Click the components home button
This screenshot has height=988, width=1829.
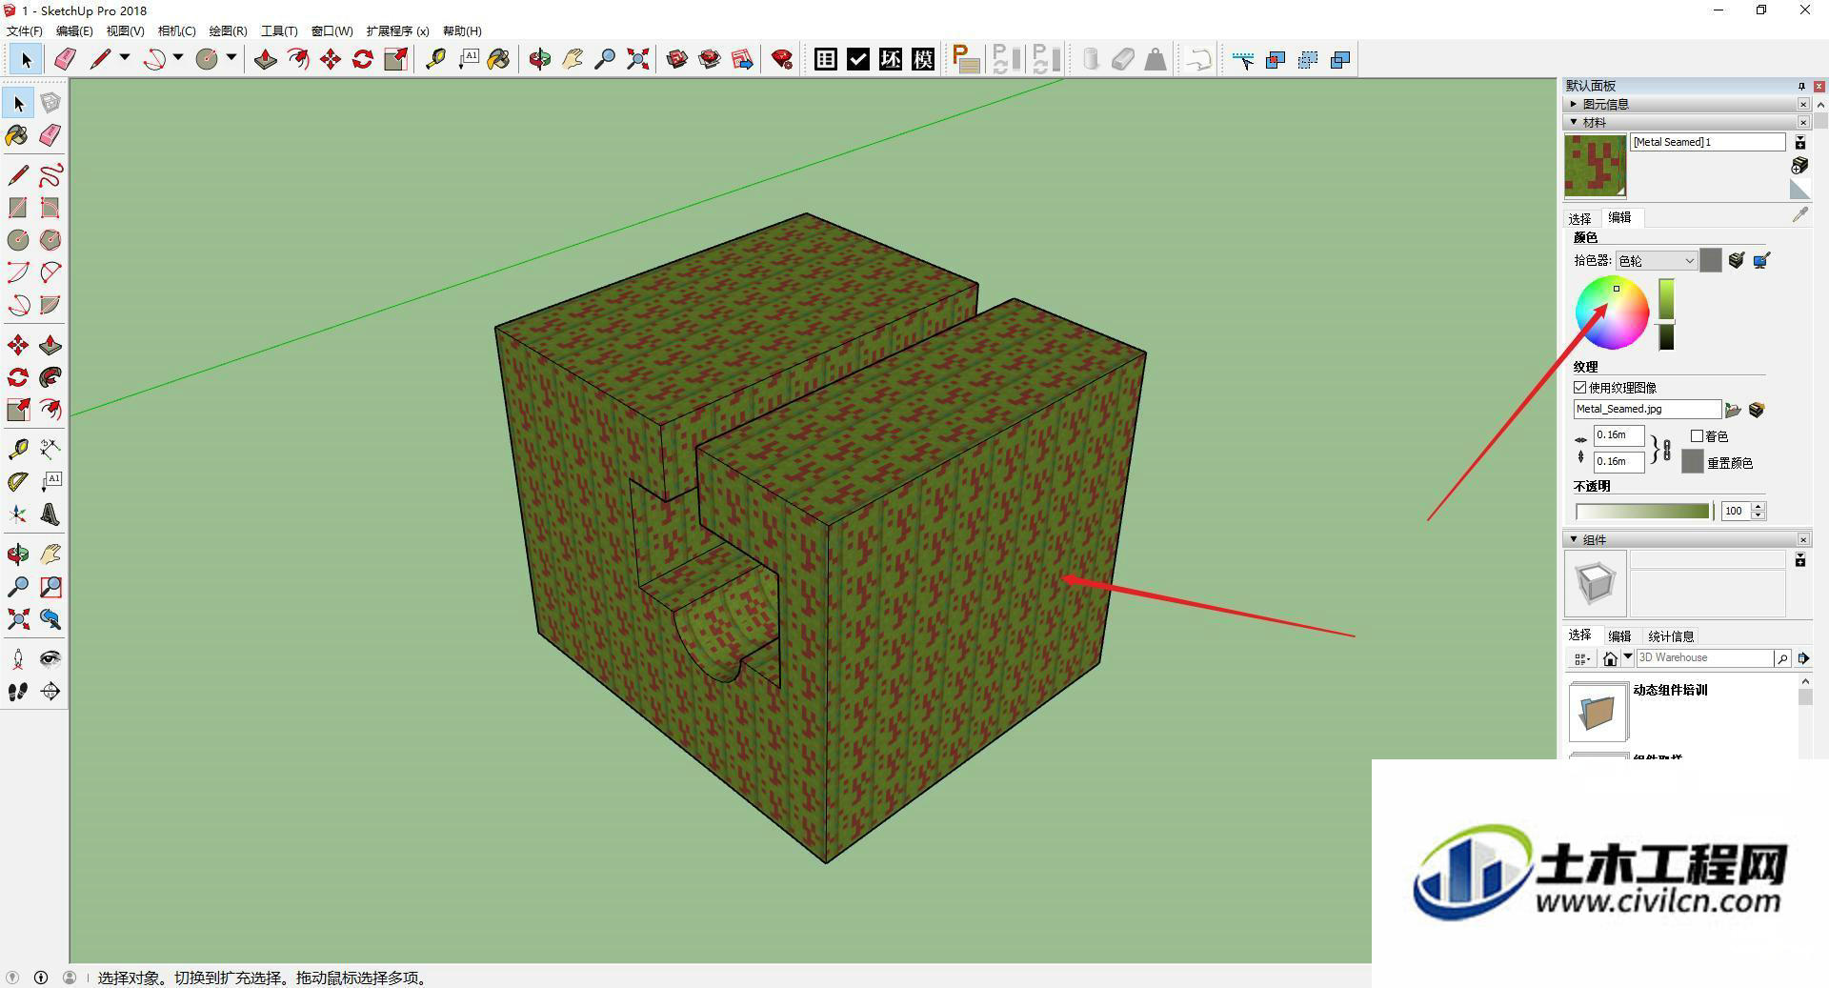(1610, 658)
